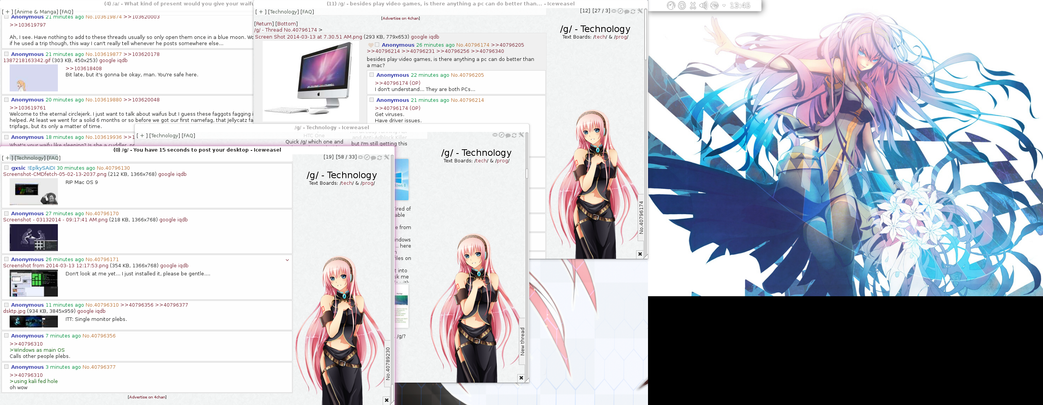Refresh the 'post your desktop' thread
The height and width of the screenshot is (405, 1043).
(380, 157)
